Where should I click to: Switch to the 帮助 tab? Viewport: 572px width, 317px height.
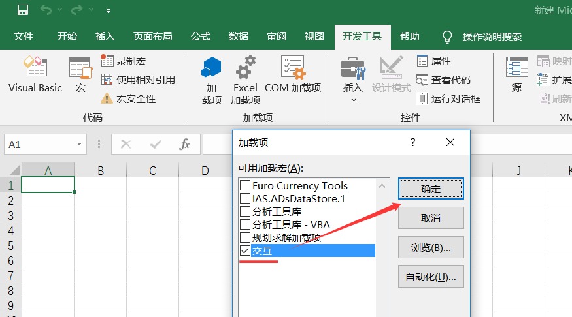(x=410, y=37)
